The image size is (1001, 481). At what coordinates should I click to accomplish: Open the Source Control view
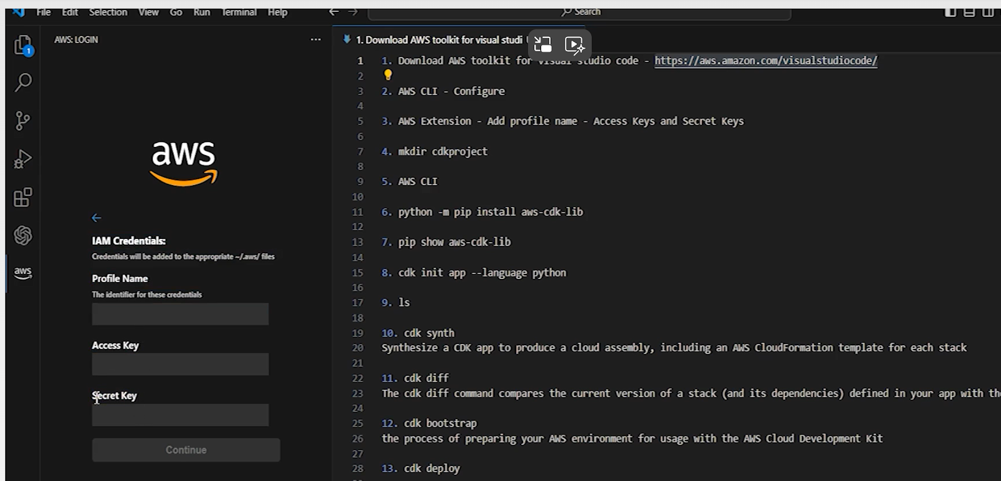(23, 121)
